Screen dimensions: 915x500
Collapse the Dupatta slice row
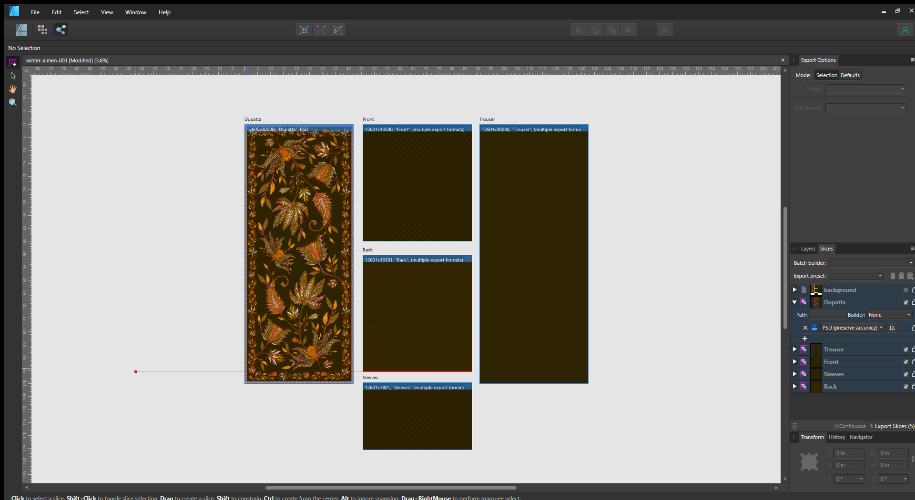click(794, 302)
